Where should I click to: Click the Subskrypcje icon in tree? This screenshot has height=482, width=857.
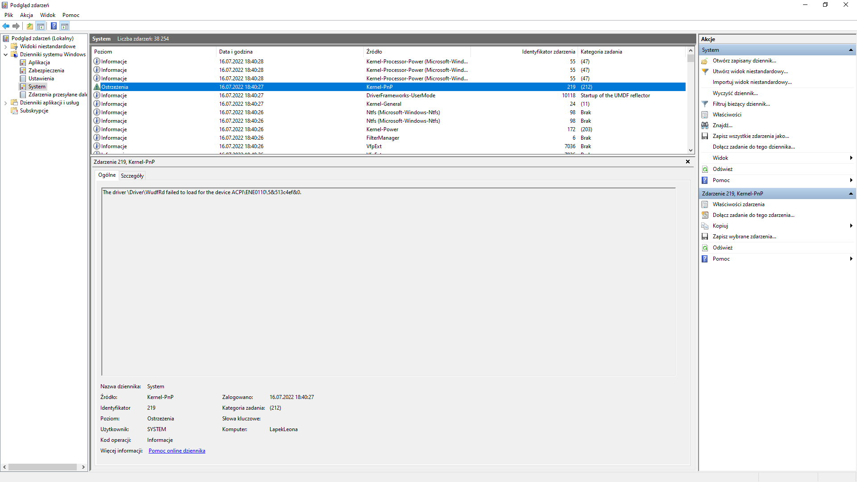[x=14, y=111]
